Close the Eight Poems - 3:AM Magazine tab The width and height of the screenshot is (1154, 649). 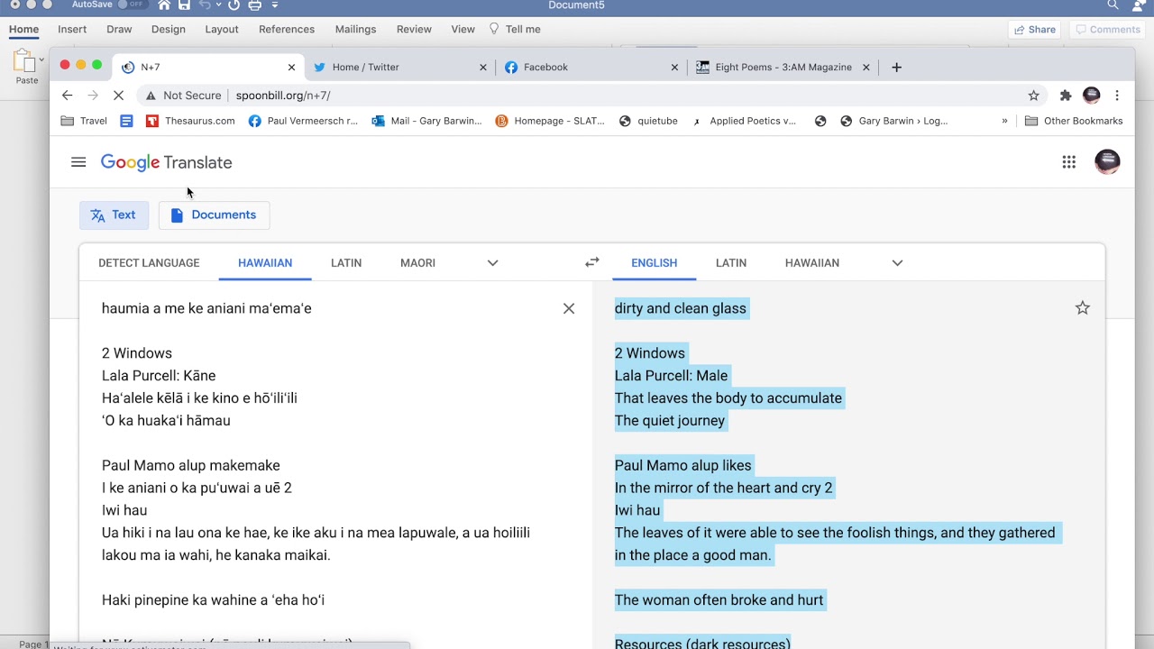pos(866,68)
